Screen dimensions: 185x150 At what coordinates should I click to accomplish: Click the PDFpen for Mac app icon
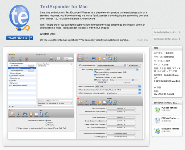(157, 109)
